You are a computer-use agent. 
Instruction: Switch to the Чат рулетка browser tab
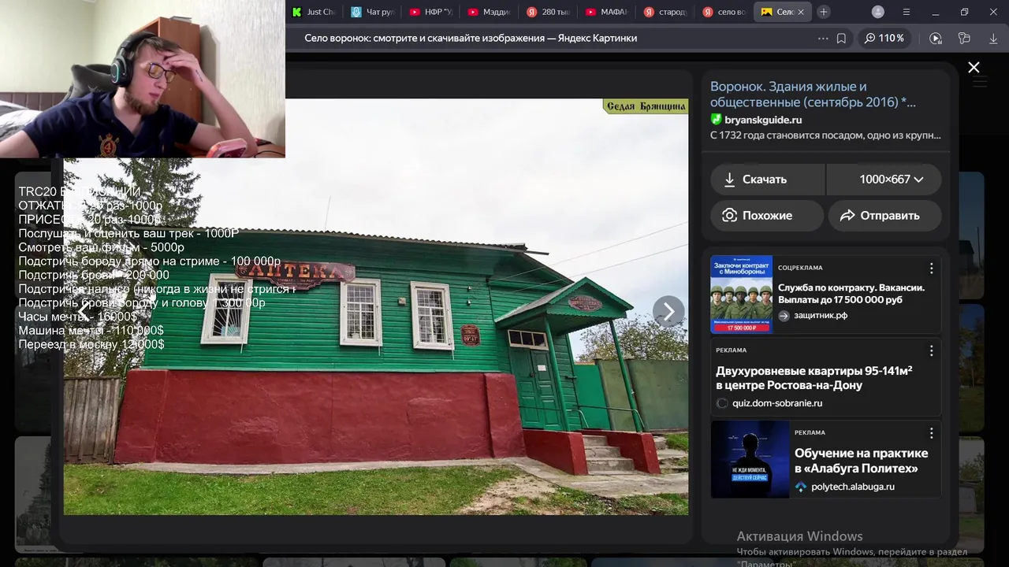(374, 12)
